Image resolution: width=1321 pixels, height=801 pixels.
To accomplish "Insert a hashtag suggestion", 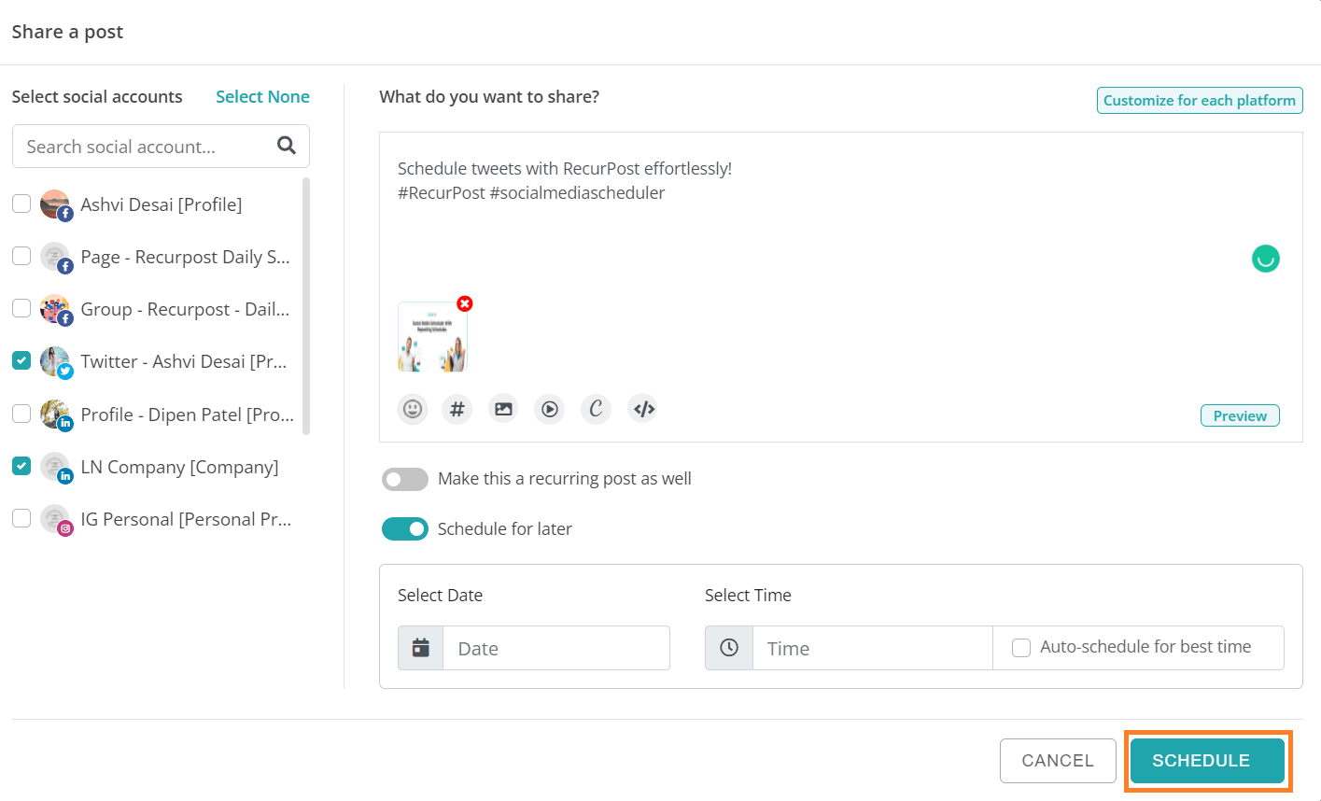I will tap(457, 409).
